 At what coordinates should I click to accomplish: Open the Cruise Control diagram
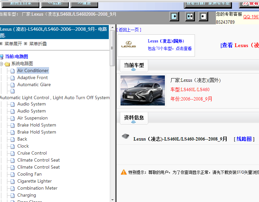(x=32, y=153)
